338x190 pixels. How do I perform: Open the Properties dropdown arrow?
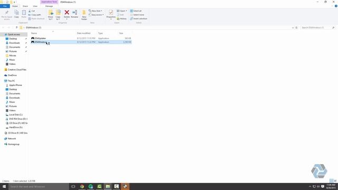pyautogui.click(x=111, y=20)
